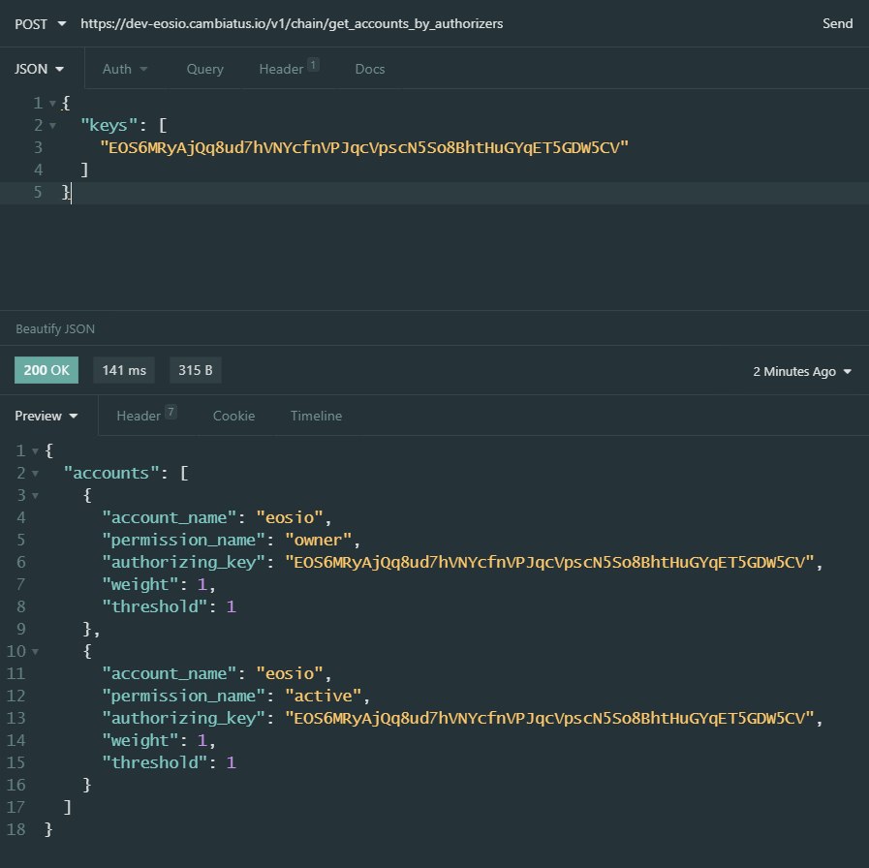Viewport: 869px width, 868px height.
Task: Click the Send button
Action: 837,23
